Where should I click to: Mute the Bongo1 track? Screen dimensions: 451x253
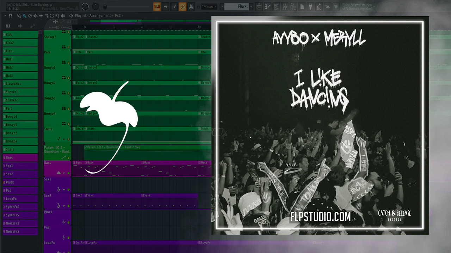68,78
